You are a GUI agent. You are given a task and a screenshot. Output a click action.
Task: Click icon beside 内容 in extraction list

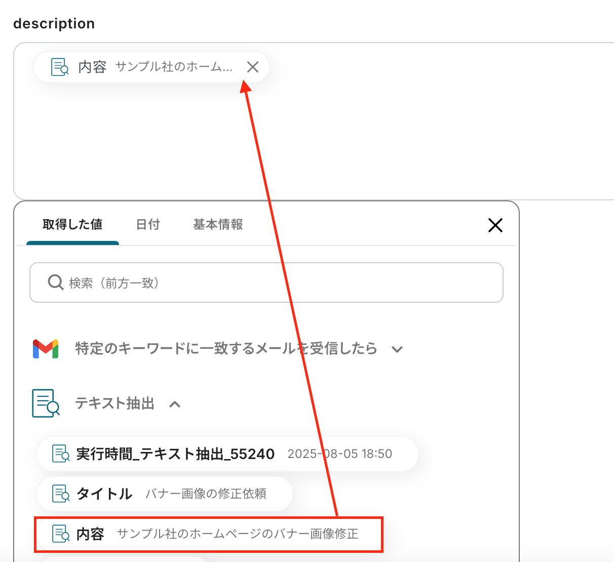pyautogui.click(x=61, y=534)
